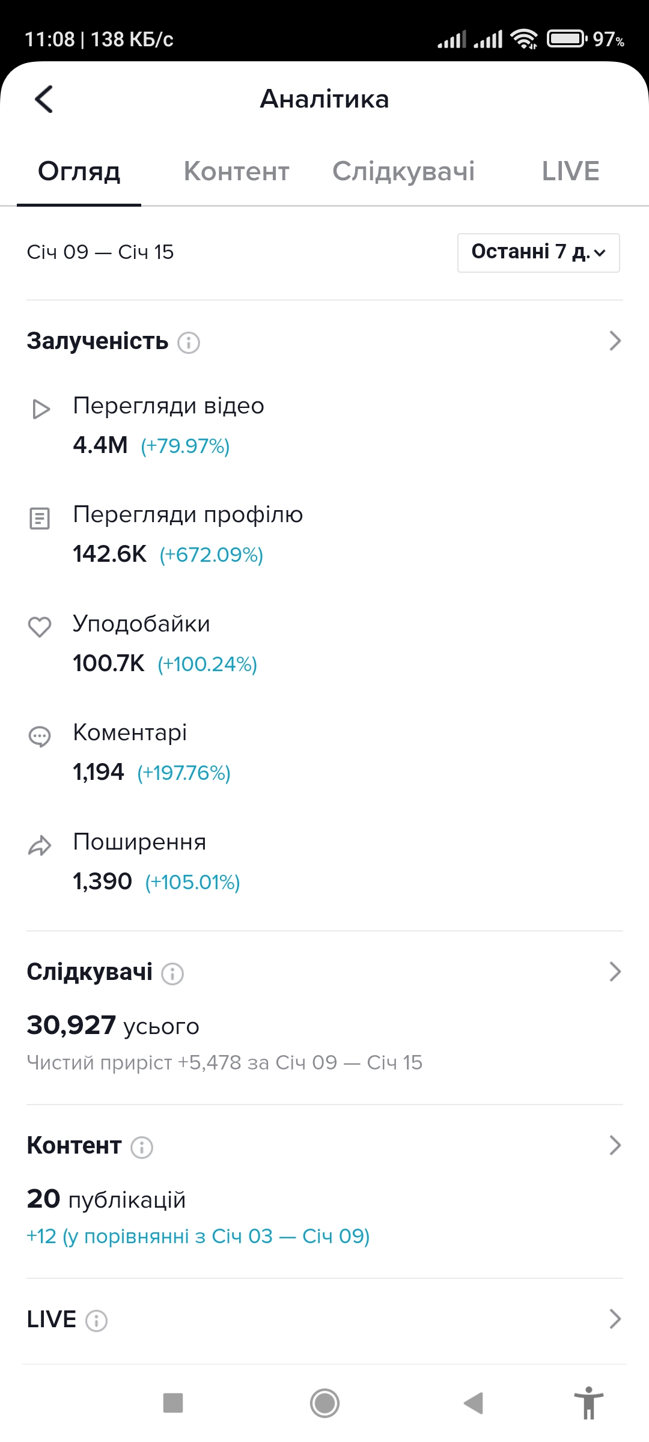The image size is (649, 1442).
Task: Expand the Слідкувачі section chevron
Action: pos(615,972)
